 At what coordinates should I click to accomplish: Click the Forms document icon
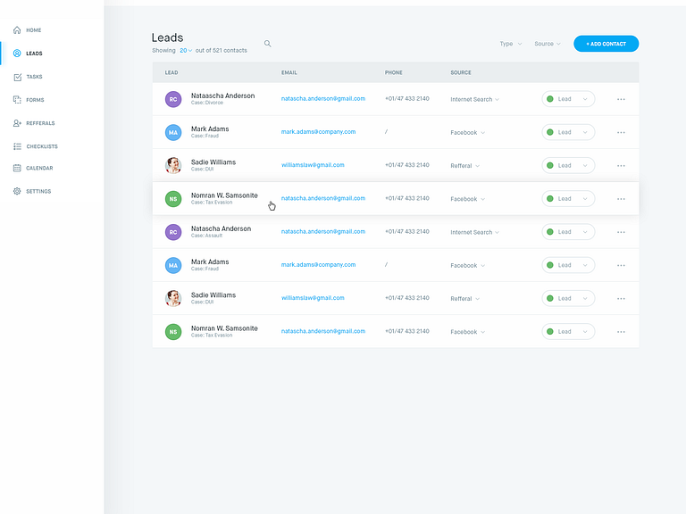coord(17,100)
